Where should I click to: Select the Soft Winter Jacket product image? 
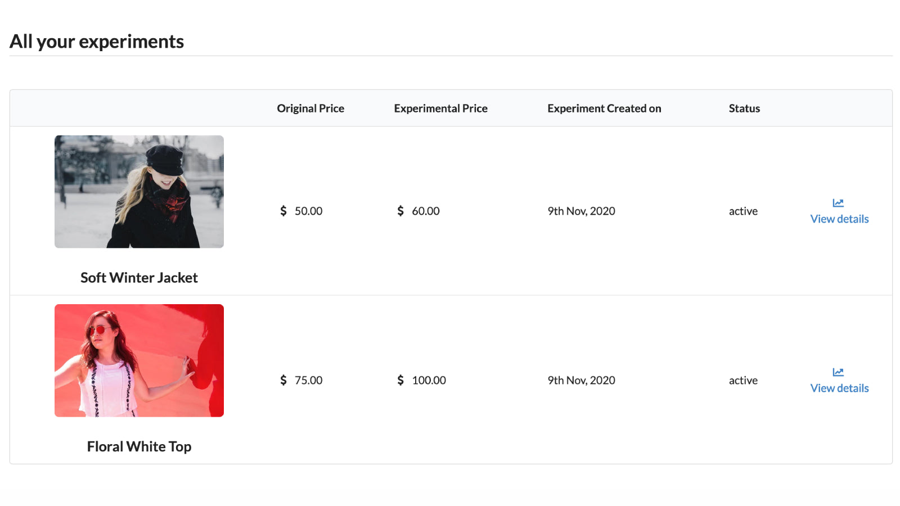139,192
